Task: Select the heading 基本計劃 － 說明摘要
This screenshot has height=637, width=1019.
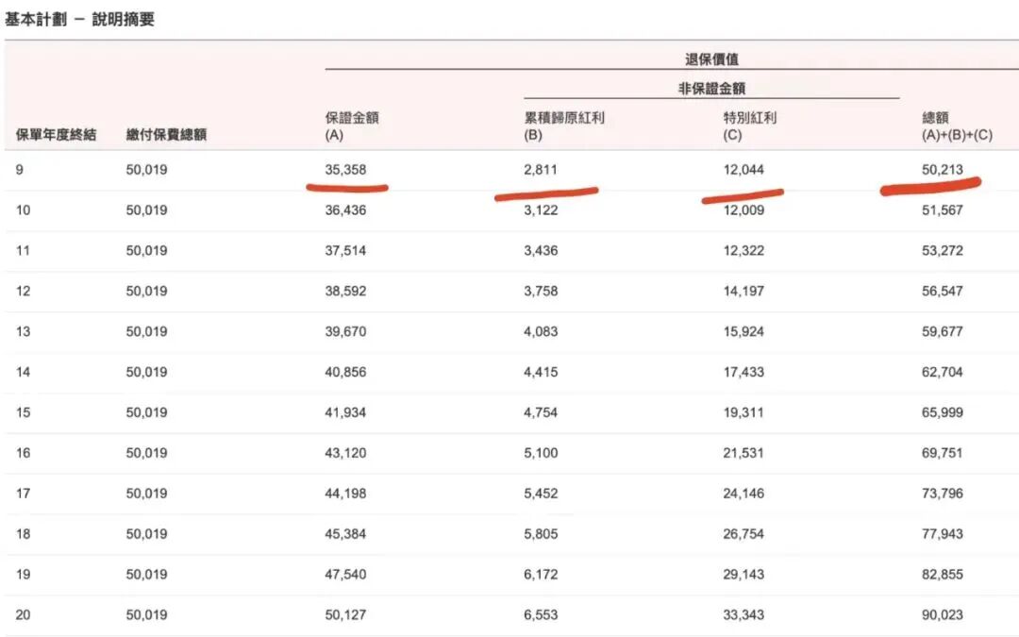Action: (x=79, y=20)
